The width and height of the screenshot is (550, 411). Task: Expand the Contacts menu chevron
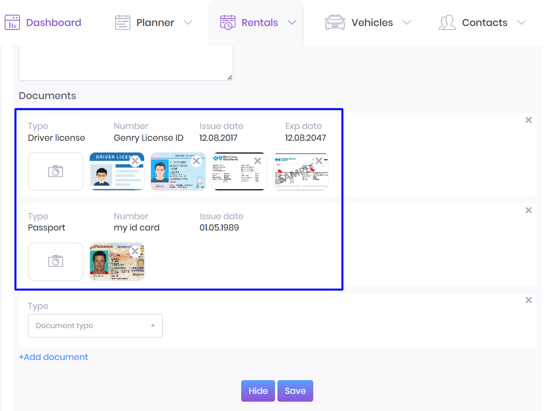pos(522,23)
